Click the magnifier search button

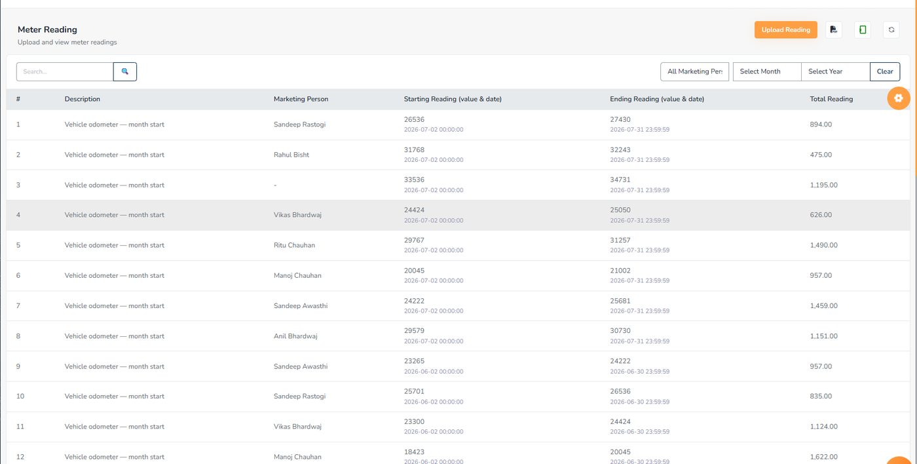(125, 71)
